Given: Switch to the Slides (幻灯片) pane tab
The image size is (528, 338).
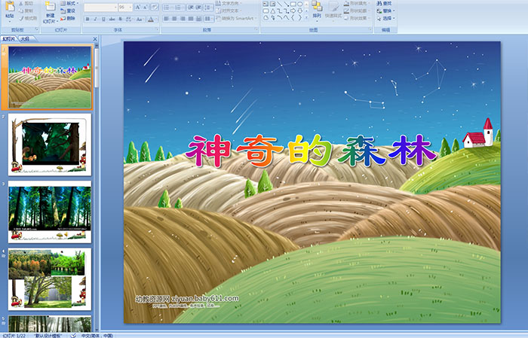Looking at the screenshot, I should pyautogui.click(x=9, y=39).
